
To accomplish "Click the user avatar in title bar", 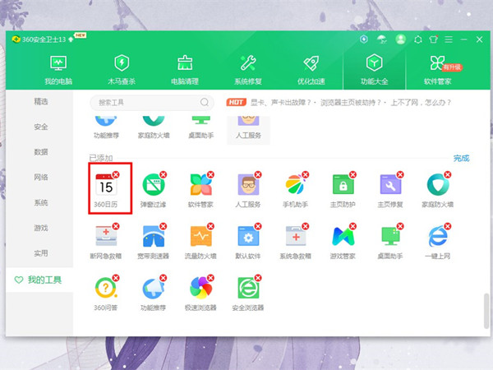I will pyautogui.click(x=401, y=39).
